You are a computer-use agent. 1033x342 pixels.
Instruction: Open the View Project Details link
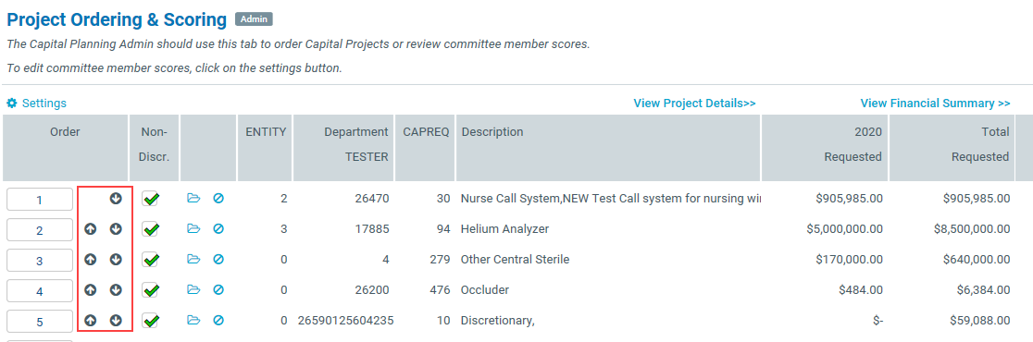click(694, 104)
